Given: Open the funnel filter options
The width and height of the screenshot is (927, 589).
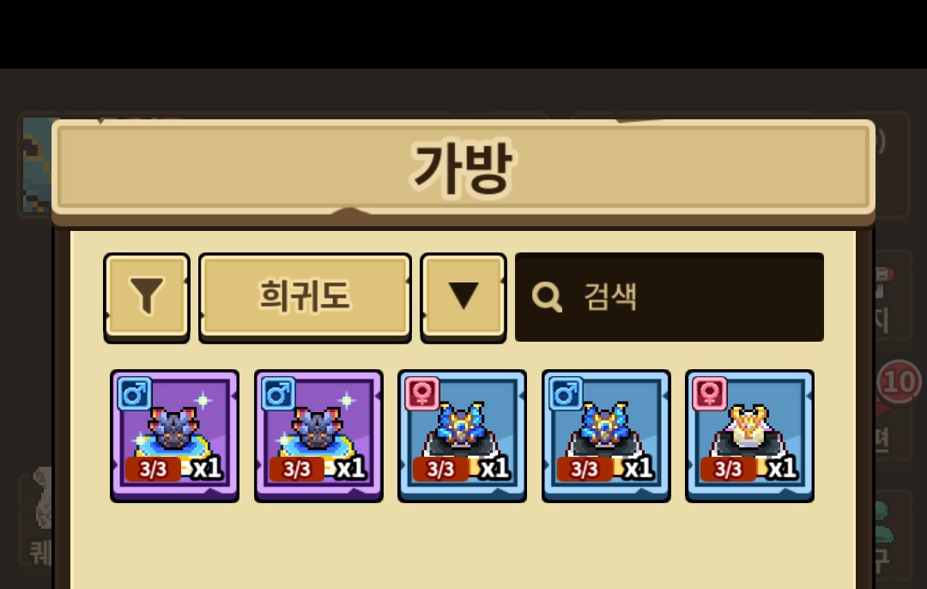Looking at the screenshot, I should (147, 297).
